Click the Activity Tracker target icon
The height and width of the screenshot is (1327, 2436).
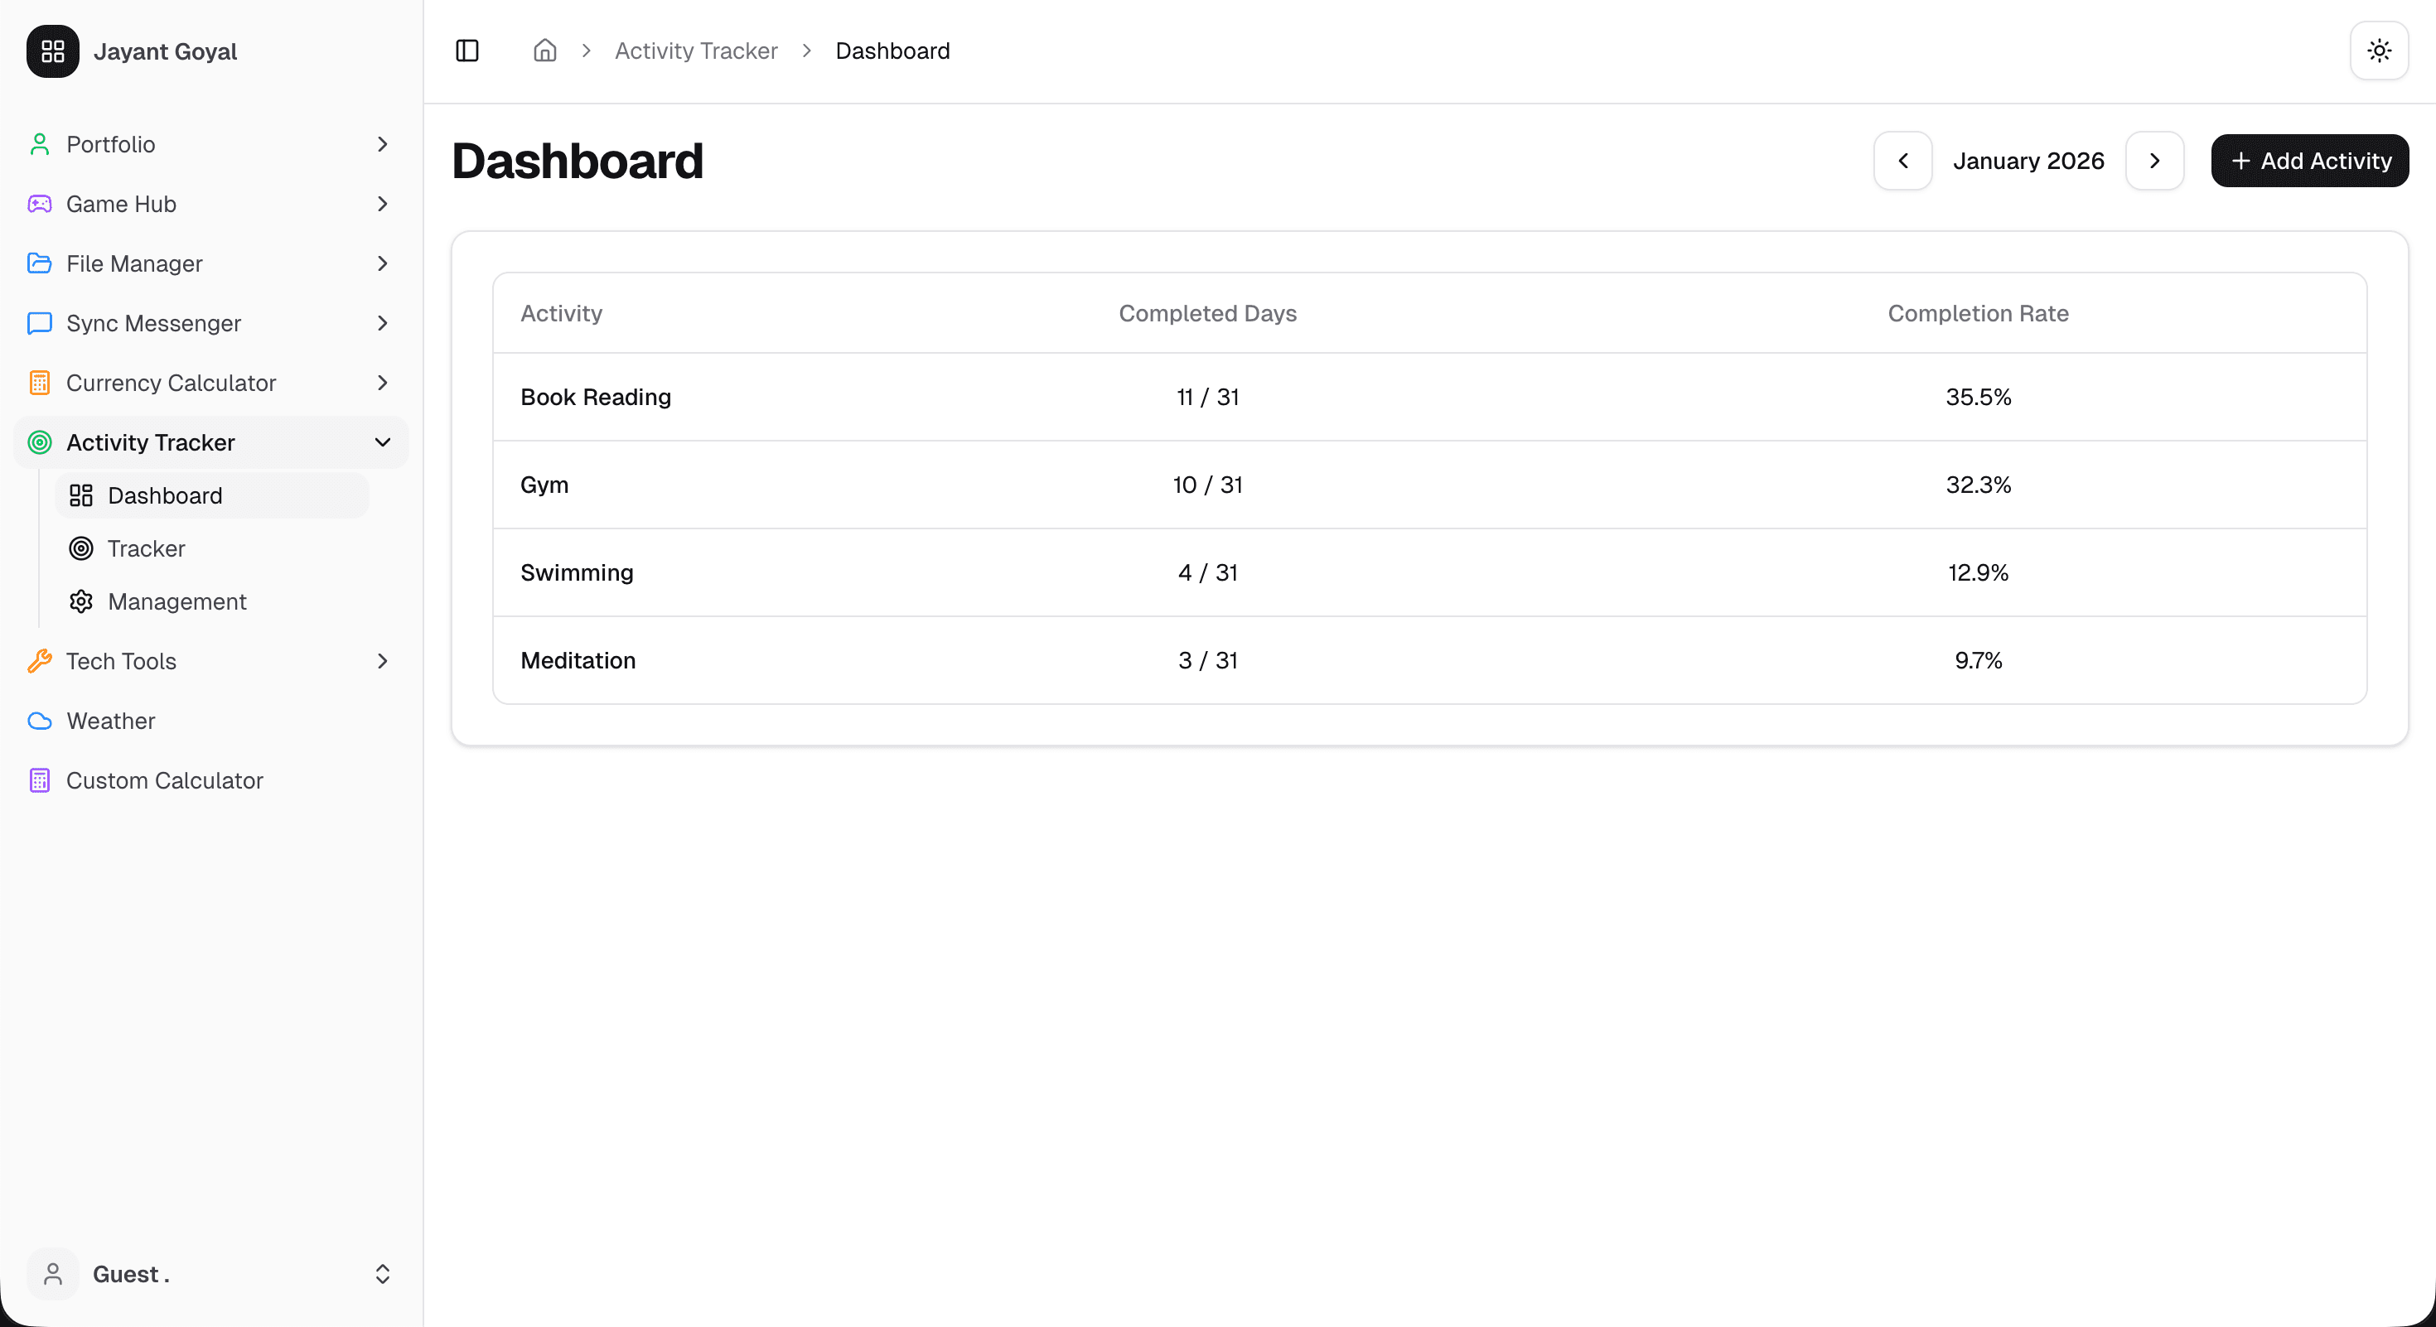(40, 442)
